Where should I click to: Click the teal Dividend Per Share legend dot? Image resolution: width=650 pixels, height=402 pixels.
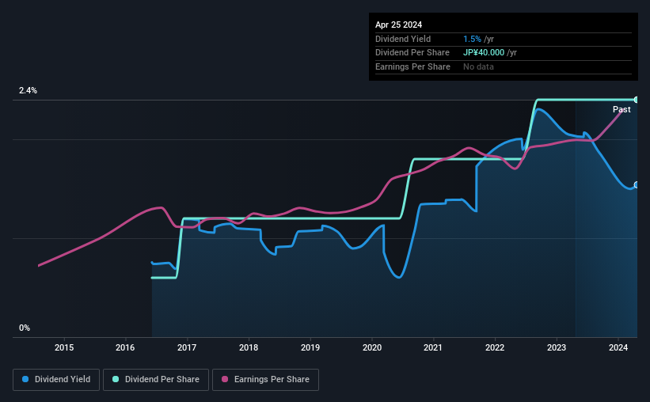[116, 379]
